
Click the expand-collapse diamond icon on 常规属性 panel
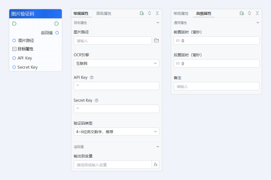coord(149,13)
